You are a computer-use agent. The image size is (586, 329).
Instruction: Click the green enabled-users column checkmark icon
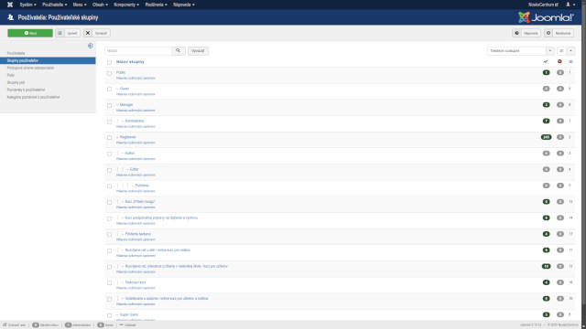[x=546, y=61]
